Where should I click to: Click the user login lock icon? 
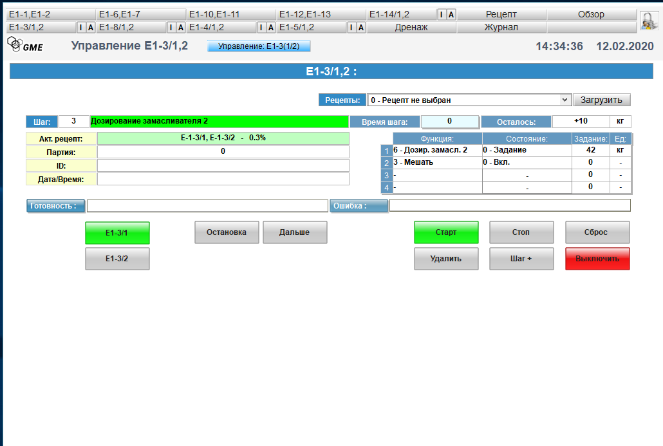(x=649, y=20)
